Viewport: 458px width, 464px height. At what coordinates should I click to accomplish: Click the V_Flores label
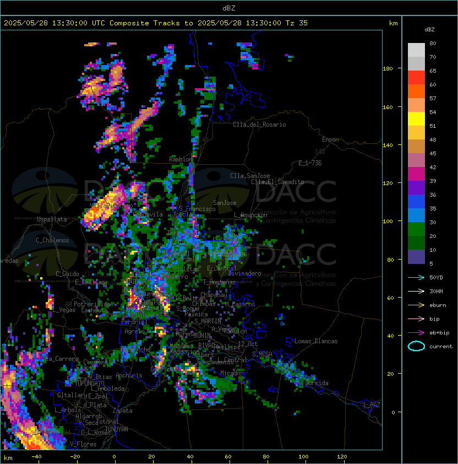pos(83,444)
